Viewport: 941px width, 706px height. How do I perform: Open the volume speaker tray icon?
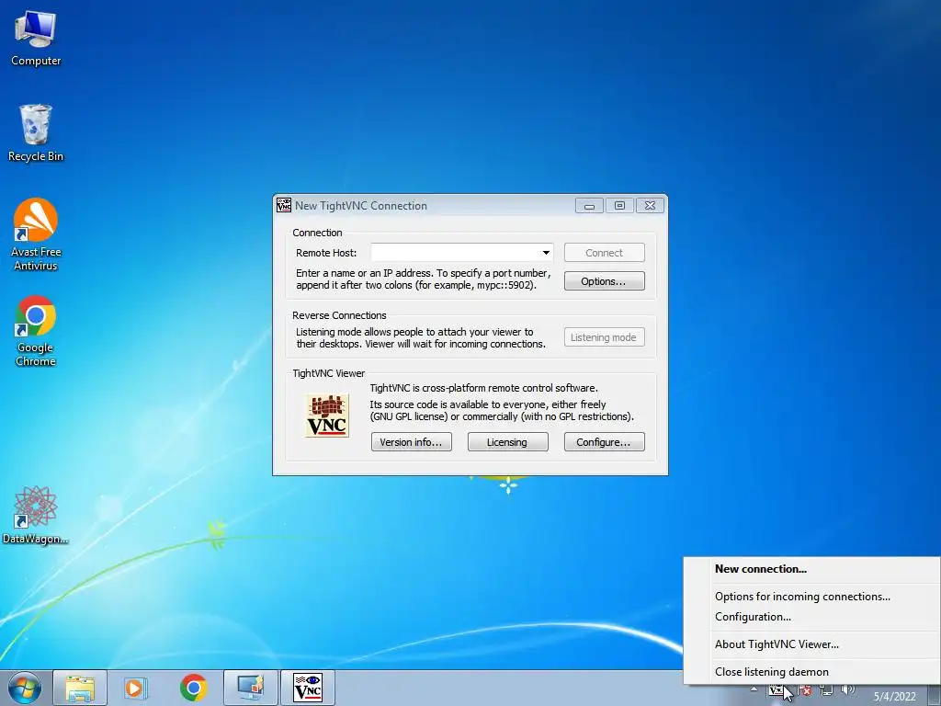848,690
